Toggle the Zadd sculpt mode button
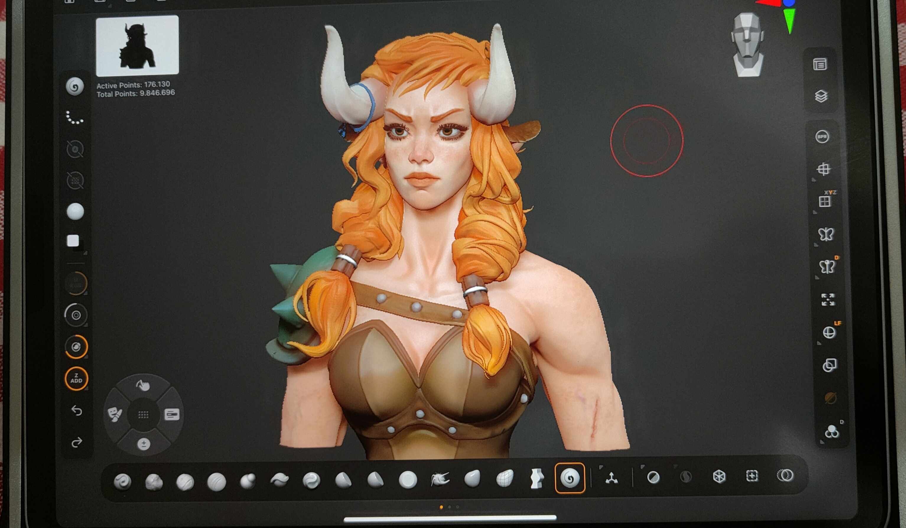 click(76, 378)
